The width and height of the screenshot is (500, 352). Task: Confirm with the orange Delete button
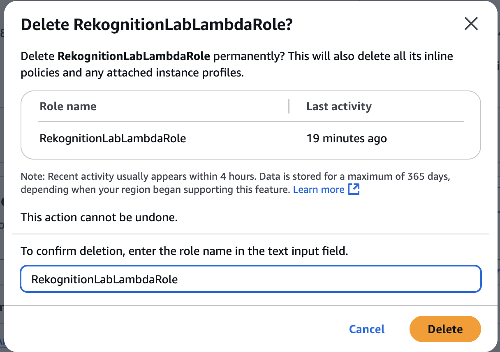pyautogui.click(x=445, y=329)
